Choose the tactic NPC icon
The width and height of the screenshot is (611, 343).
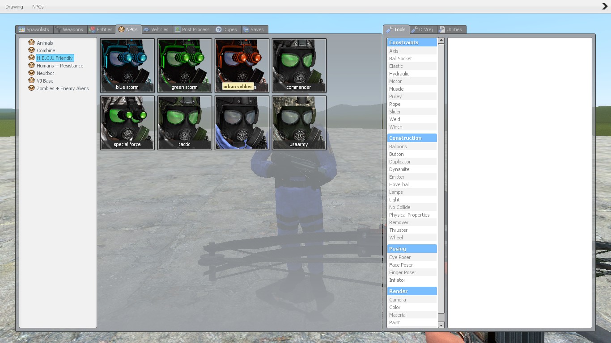click(x=185, y=122)
